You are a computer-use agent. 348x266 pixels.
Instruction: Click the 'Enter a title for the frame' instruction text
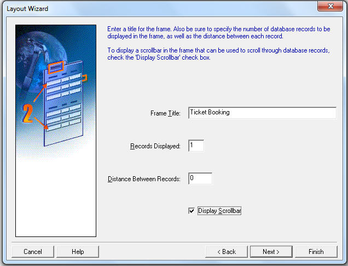tap(219, 32)
